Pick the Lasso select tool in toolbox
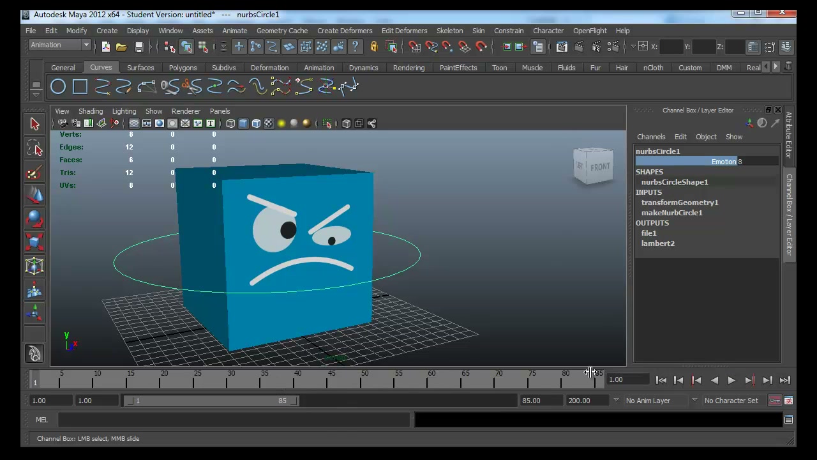 (34, 149)
